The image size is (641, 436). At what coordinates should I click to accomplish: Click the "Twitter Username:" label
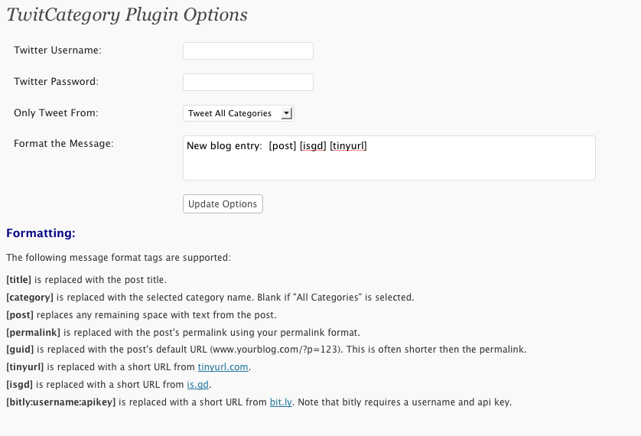coord(57,50)
